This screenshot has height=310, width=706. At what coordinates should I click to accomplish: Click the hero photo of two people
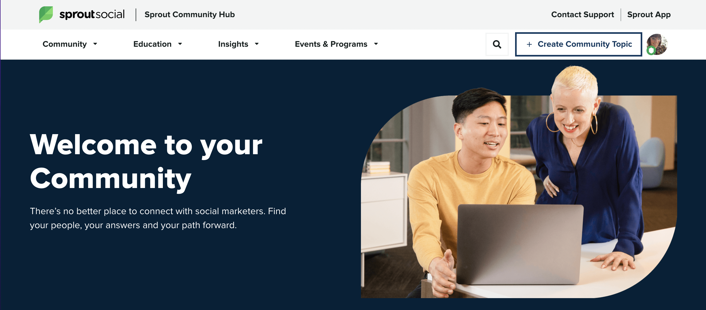point(519,182)
